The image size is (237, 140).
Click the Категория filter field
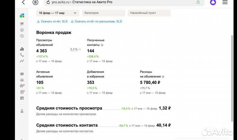104,13
